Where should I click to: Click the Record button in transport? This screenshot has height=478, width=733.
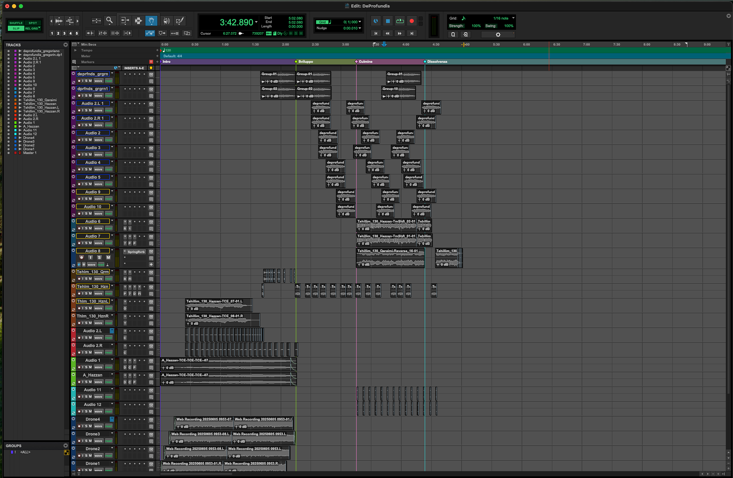pyautogui.click(x=412, y=21)
